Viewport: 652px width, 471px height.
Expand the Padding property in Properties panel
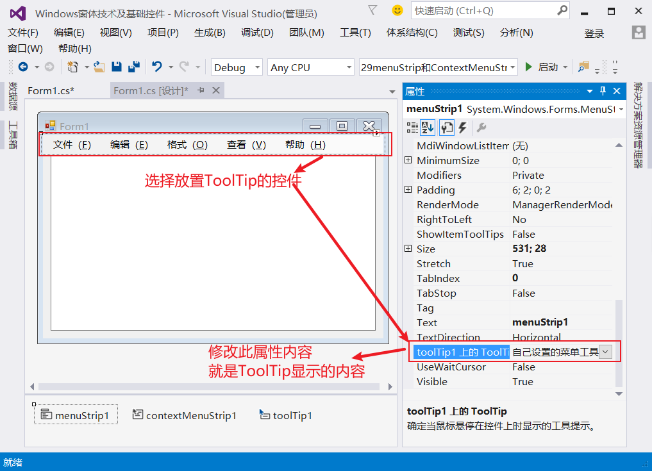coord(408,190)
